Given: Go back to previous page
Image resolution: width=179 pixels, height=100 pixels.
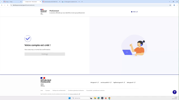Looking at the screenshot, I should click(2, 5).
